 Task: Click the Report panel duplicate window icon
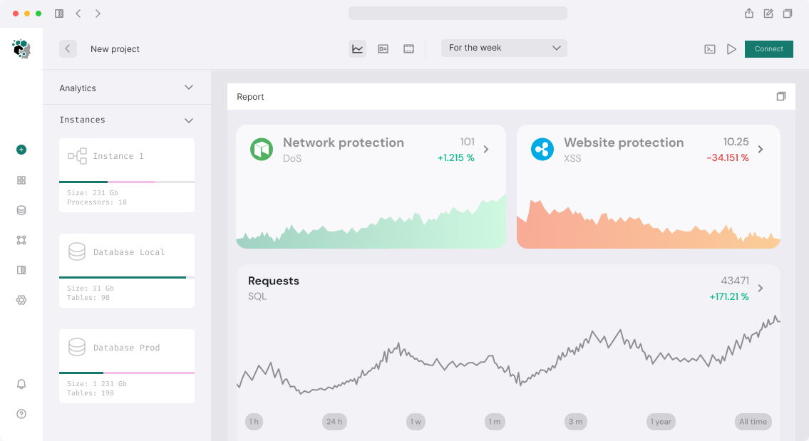[x=781, y=96]
